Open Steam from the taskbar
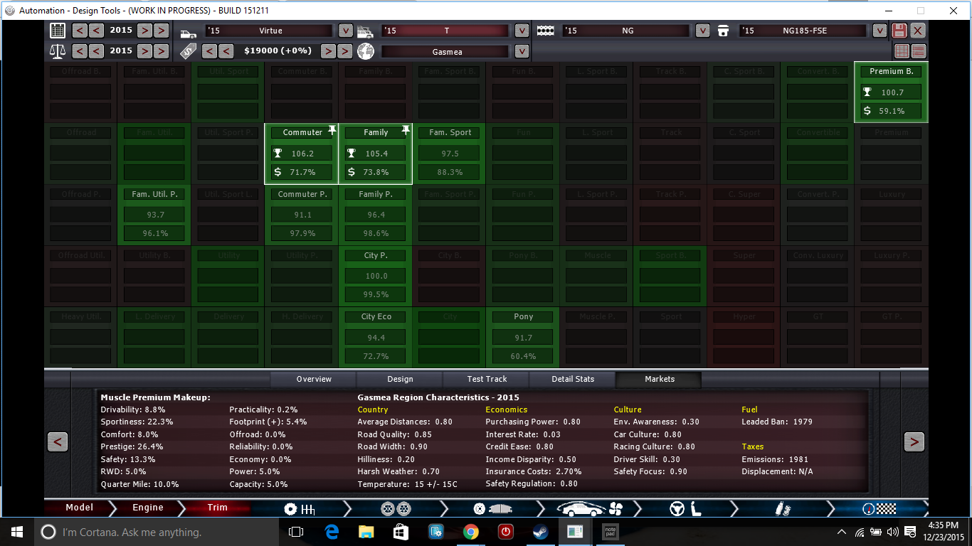Image resolution: width=972 pixels, height=546 pixels. [540, 532]
